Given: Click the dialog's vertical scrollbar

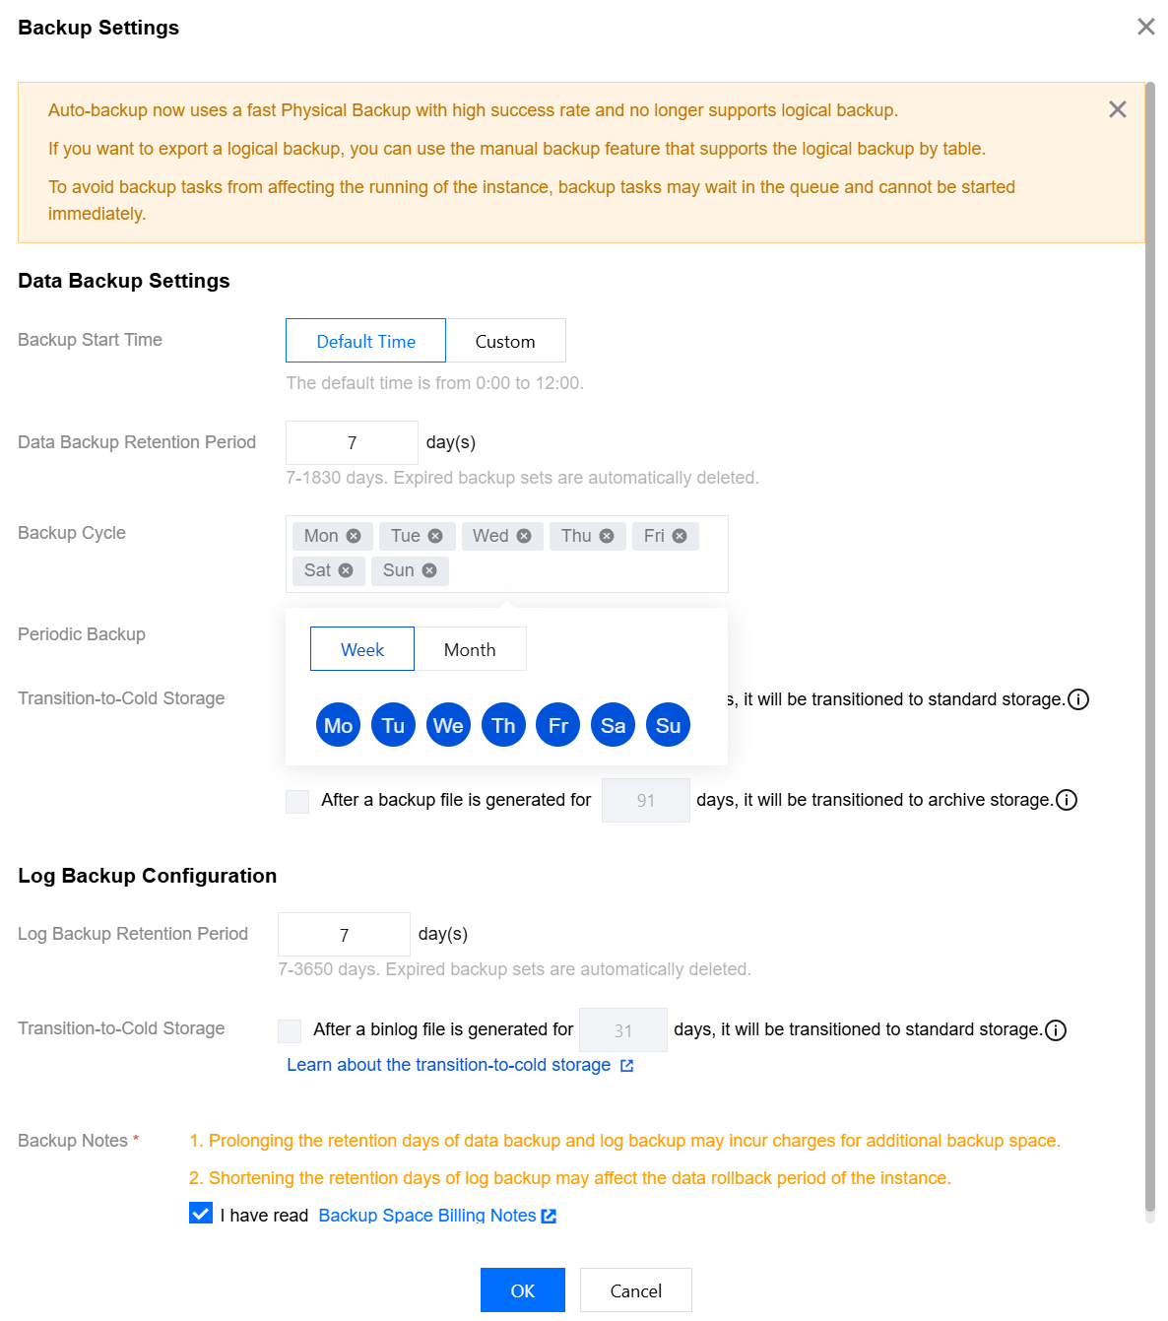Looking at the screenshot, I should tap(1149, 650).
